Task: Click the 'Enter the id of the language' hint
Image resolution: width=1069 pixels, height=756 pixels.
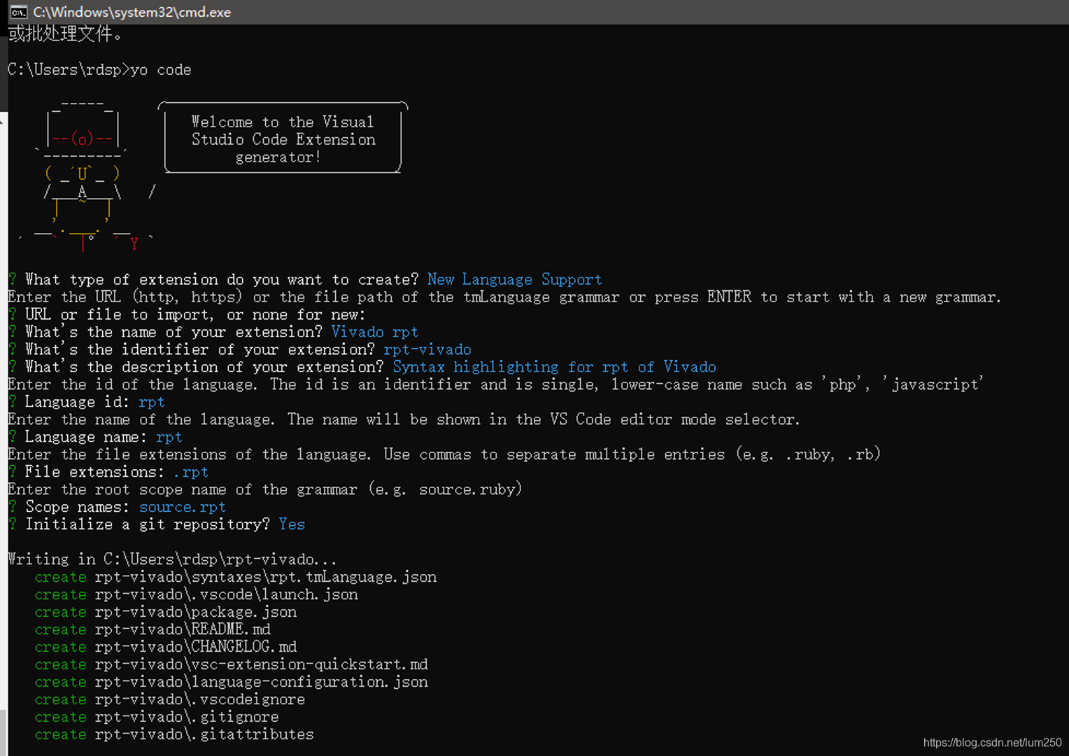Action: point(495,385)
